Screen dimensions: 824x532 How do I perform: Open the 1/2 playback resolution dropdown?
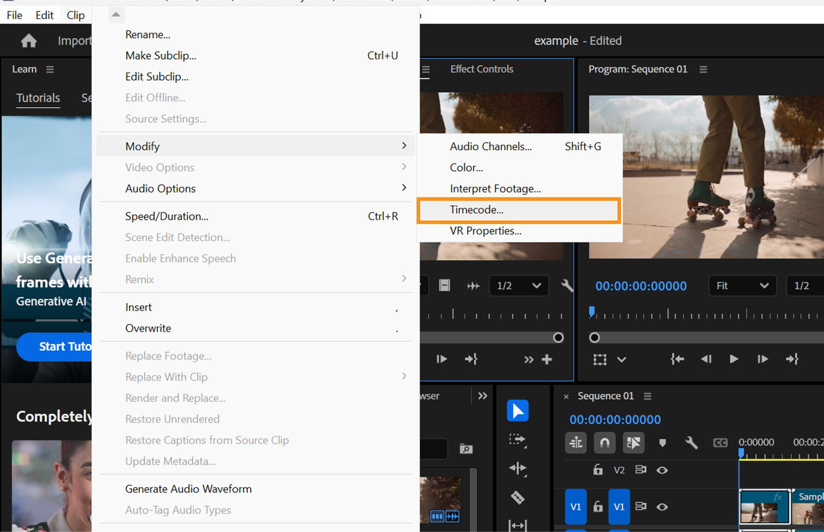(x=518, y=286)
